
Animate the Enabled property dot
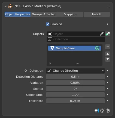pyautogui.click(x=108, y=24)
